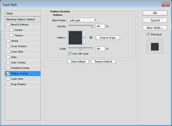
Task: Expand the pattern picker dropdown arrow
Action: pos(84,37)
